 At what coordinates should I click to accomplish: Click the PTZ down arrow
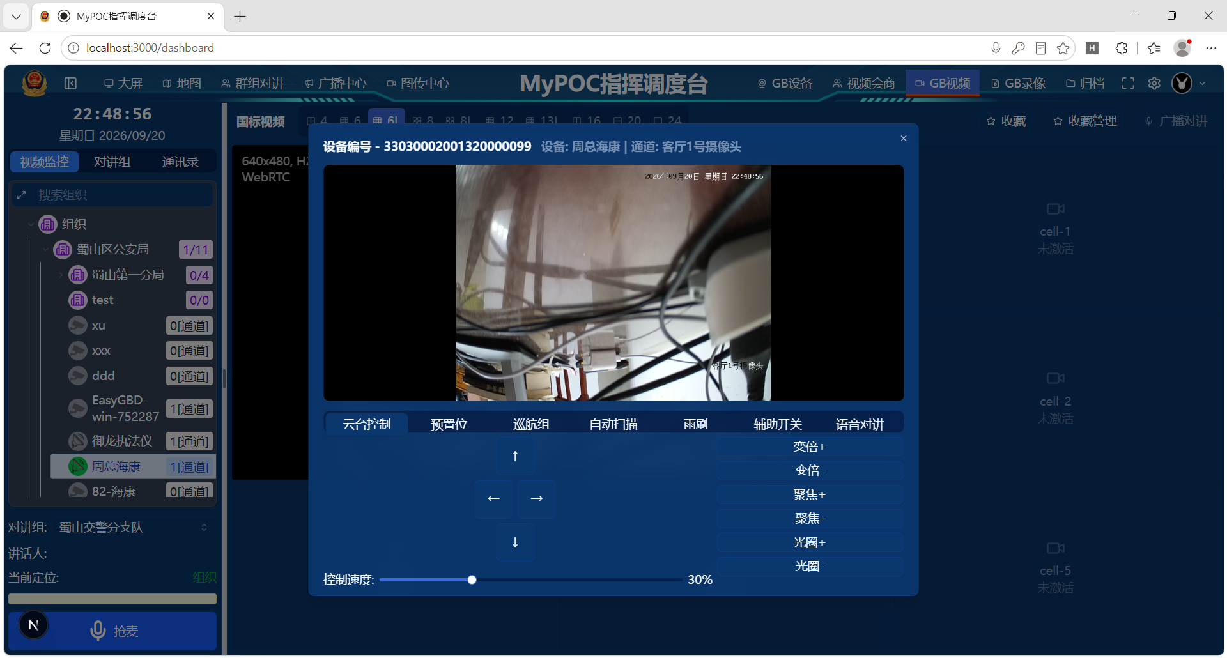point(515,542)
